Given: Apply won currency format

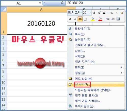Looking at the screenshot, I should (x=104, y=13).
